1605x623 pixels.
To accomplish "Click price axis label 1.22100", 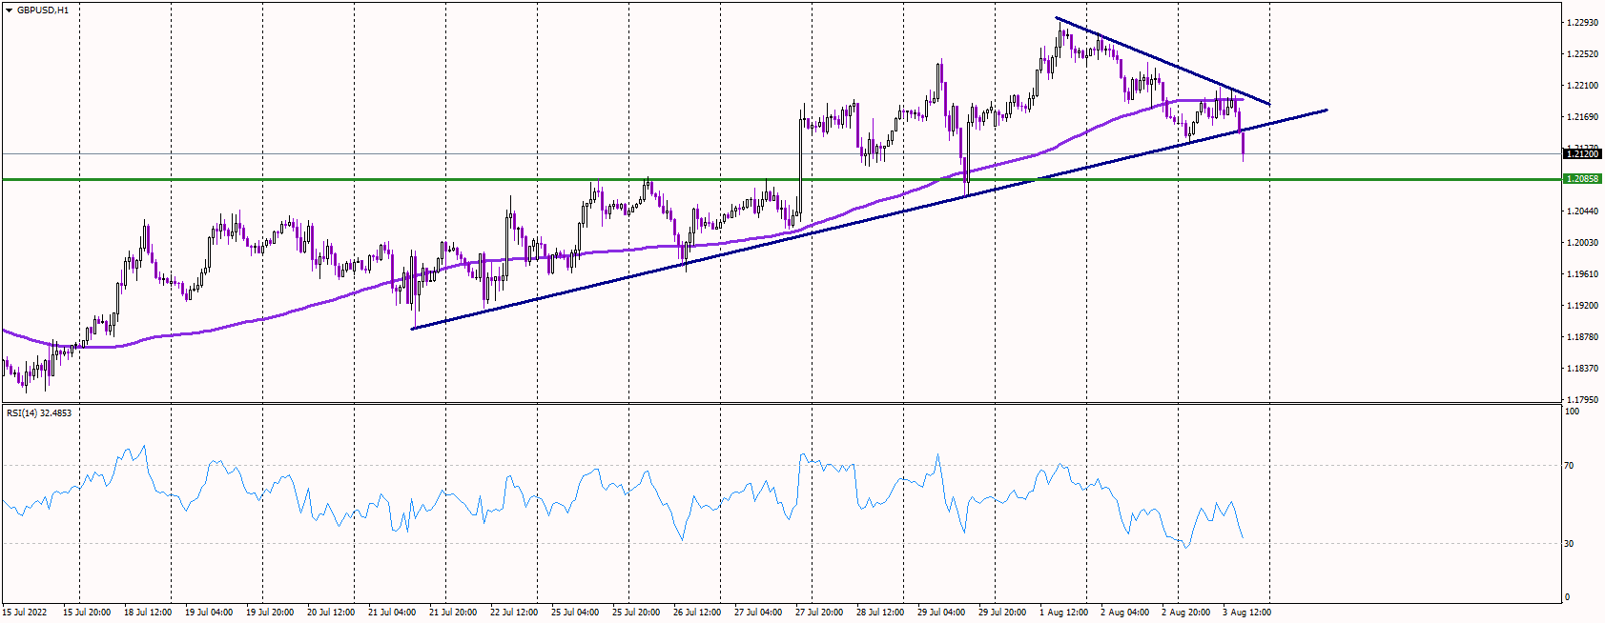I will point(1581,86).
